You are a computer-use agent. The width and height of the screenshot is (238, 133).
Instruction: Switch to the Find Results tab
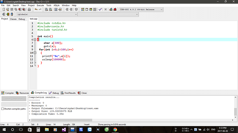click(x=68, y=93)
